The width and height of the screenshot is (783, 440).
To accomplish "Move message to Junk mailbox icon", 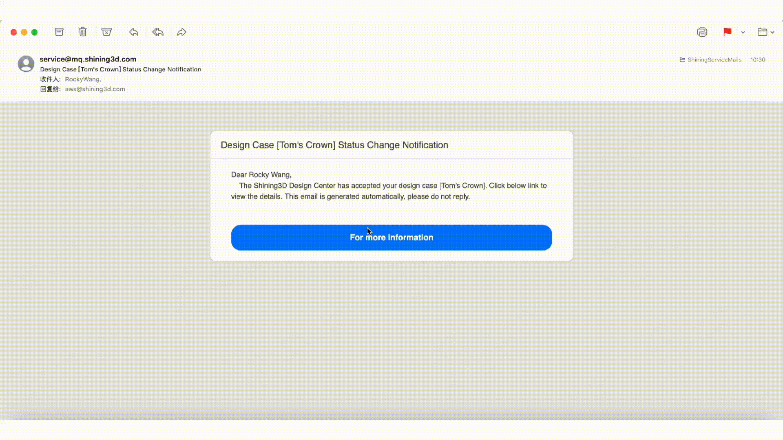I will (x=106, y=32).
